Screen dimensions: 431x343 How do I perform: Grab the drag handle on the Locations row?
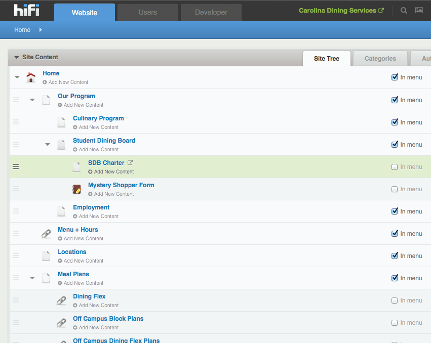16,255
